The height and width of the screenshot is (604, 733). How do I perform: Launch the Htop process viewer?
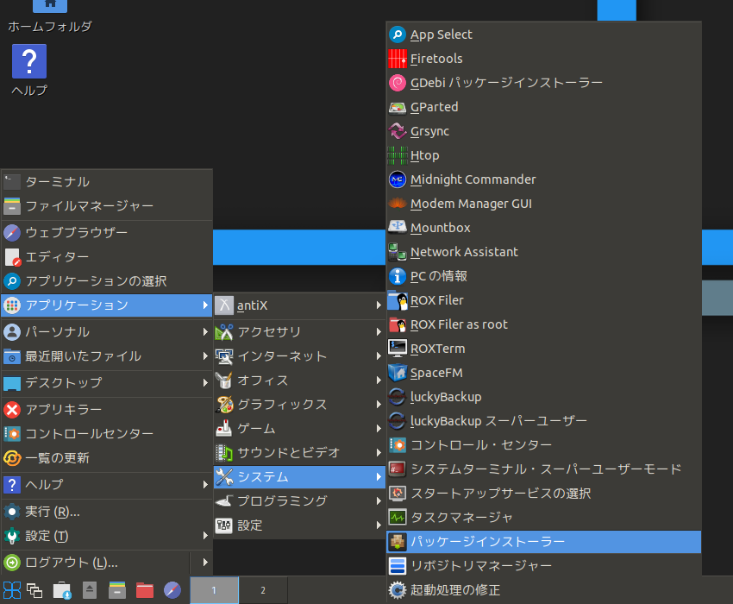pos(543,155)
